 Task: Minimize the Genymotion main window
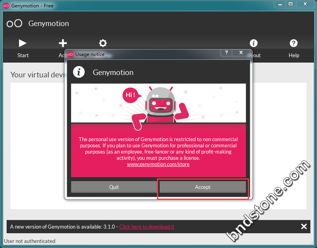coord(280,4)
